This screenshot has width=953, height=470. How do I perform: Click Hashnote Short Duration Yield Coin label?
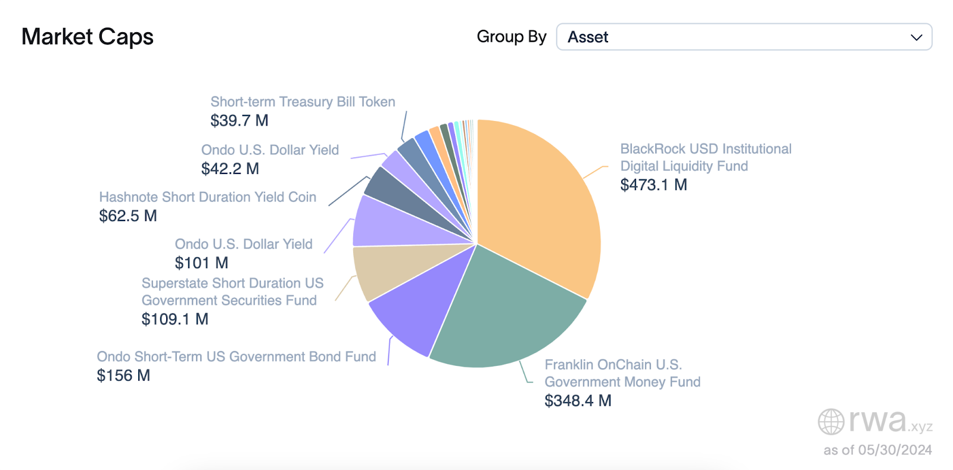click(x=207, y=197)
